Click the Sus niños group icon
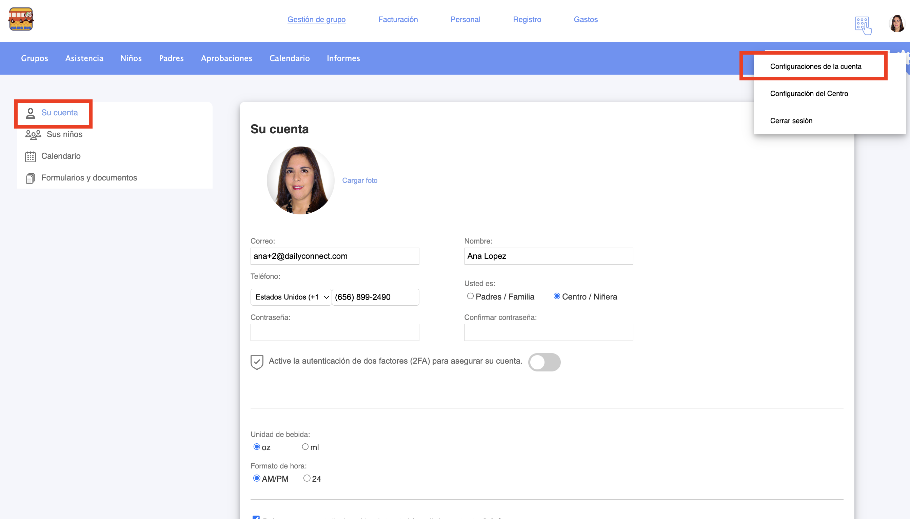 click(33, 135)
